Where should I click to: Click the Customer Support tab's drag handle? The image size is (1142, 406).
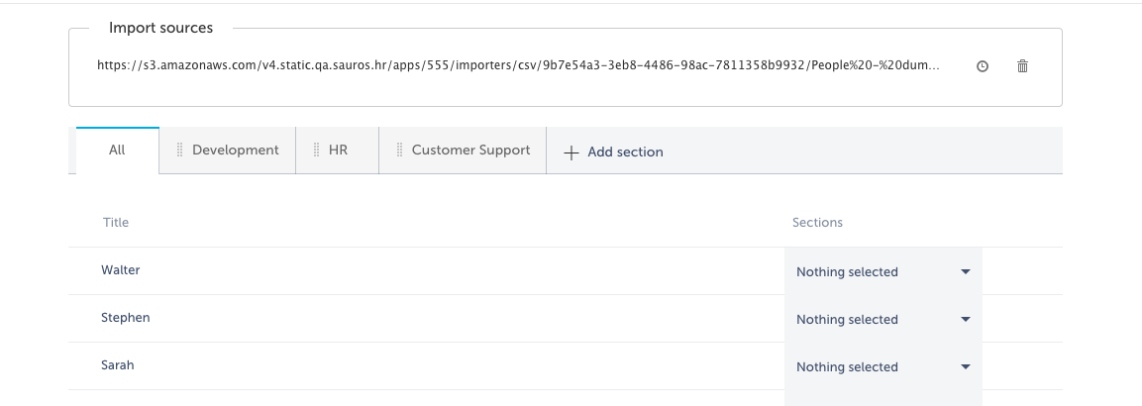click(x=399, y=151)
